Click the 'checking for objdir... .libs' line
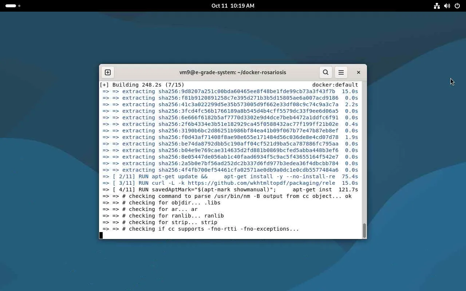This screenshot has height=291, width=466. [x=161, y=203]
